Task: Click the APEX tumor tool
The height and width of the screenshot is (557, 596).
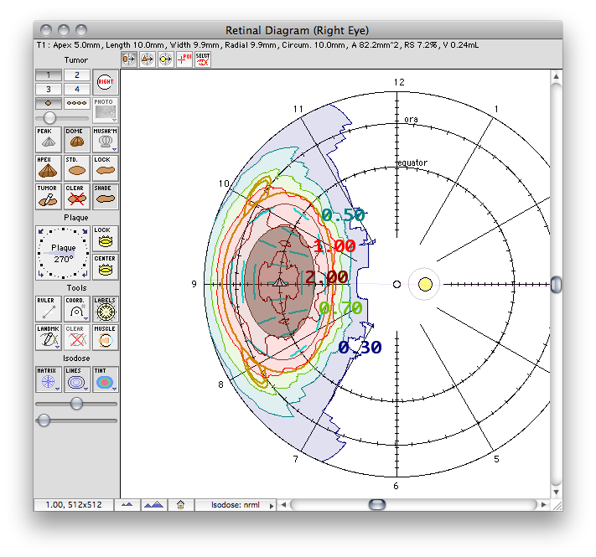Action: [49, 168]
